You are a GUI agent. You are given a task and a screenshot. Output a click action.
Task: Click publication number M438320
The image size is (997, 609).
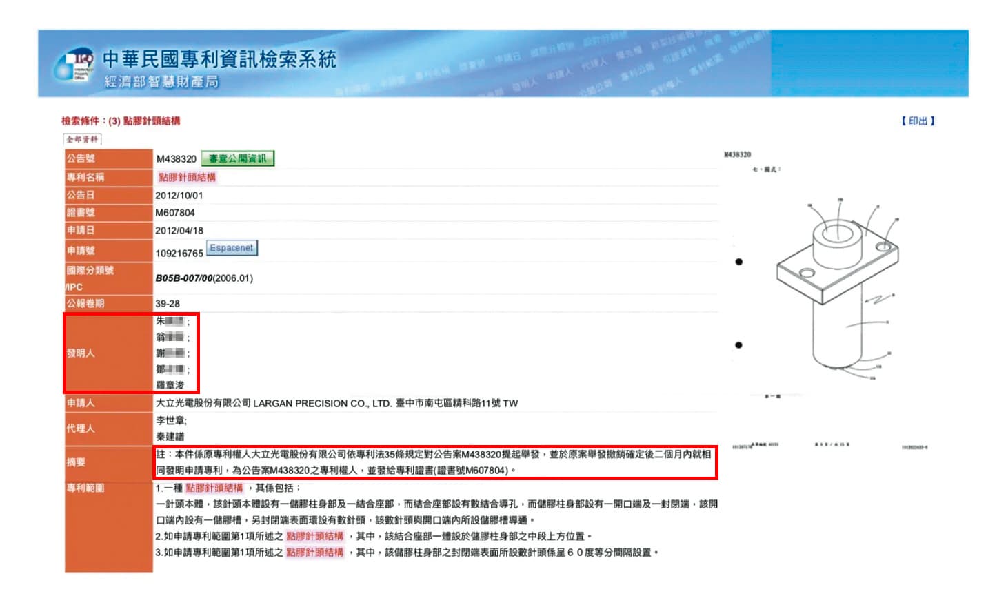tap(177, 159)
